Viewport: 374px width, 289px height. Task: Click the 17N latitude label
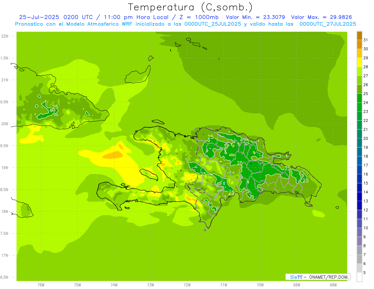click(5, 255)
